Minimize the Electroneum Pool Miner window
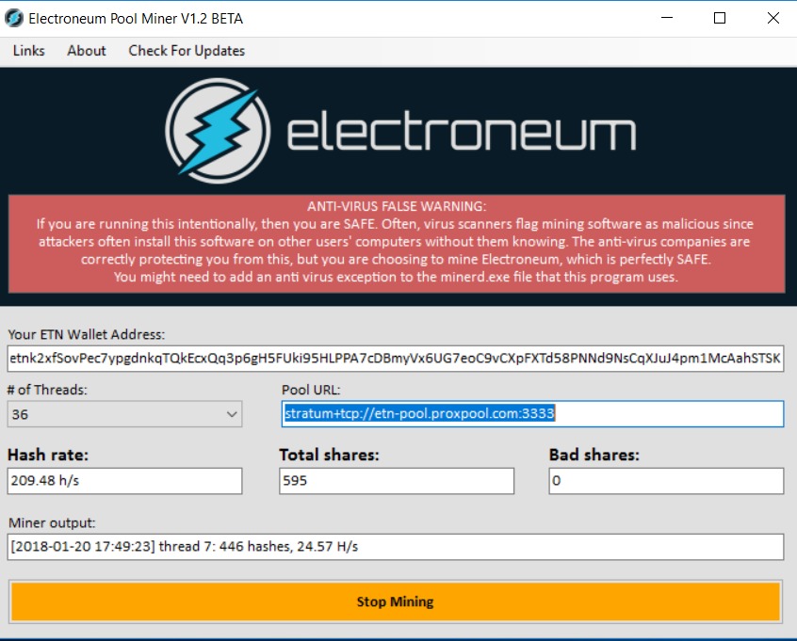 [x=667, y=18]
